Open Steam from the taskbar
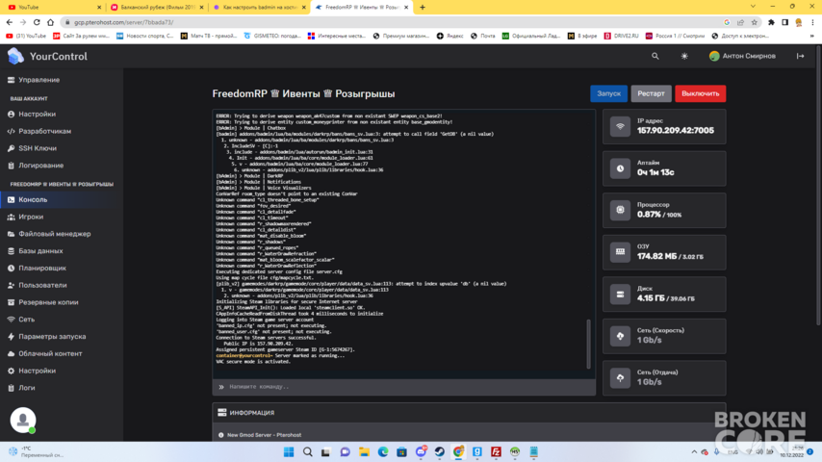This screenshot has height=462, width=822. (439, 452)
